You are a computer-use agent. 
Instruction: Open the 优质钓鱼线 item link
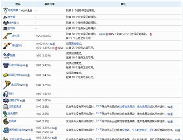15,107
